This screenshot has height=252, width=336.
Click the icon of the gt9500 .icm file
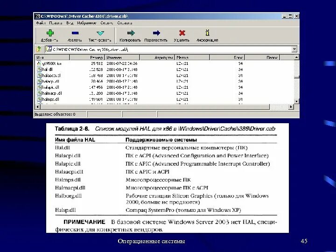click(x=39, y=63)
